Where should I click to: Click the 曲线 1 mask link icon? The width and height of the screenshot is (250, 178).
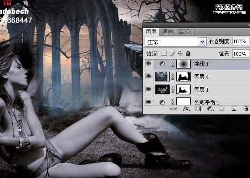pos(172,64)
